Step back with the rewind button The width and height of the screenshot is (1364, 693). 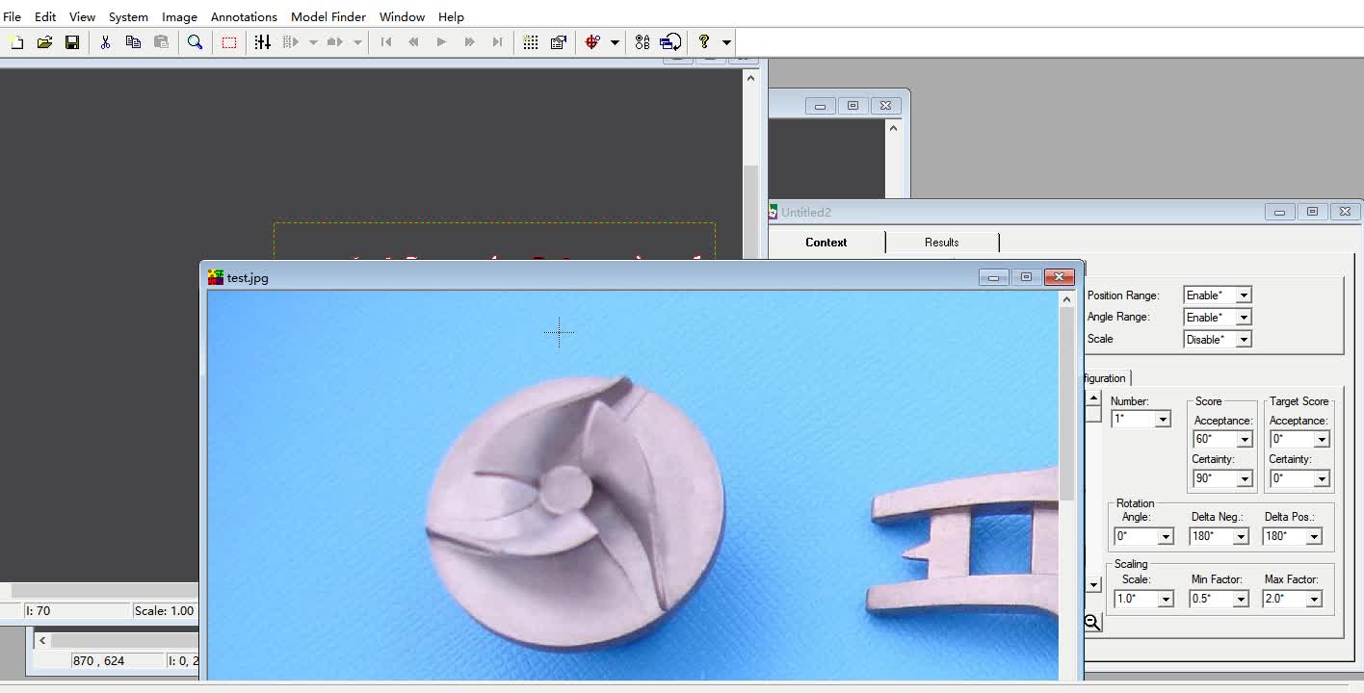tap(414, 42)
